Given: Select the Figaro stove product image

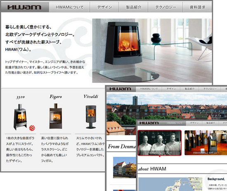Looking at the screenshot, I should [56, 116].
